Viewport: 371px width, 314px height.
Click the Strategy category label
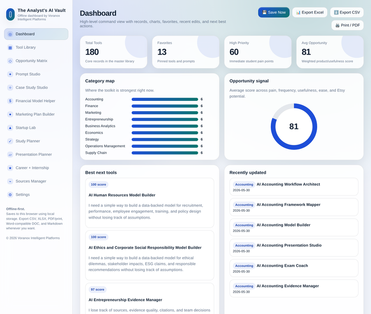[92, 139]
